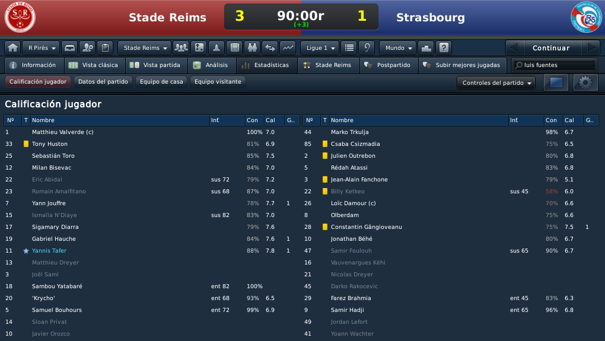
Task: Click the help question-mark icon
Action: tap(444, 48)
